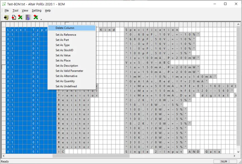Click the Level header in selected column
The width and height of the screenshot is (242, 164).
coord(16,30)
